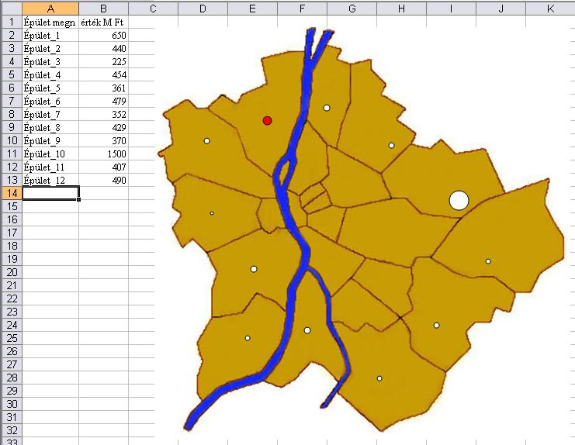Select cell containing Épület_3

[50, 61]
